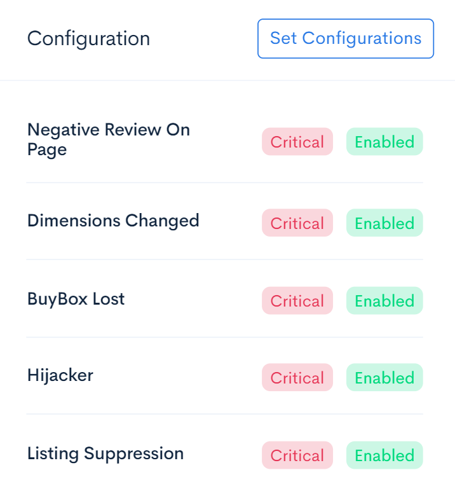
Task: Click the word Changed in Dimensions row
Action: pos(162,221)
